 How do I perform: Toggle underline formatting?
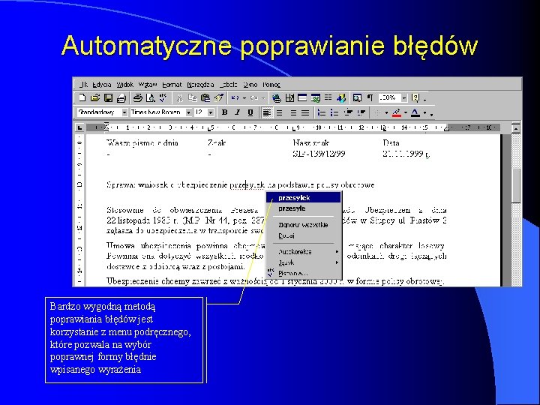[250, 112]
